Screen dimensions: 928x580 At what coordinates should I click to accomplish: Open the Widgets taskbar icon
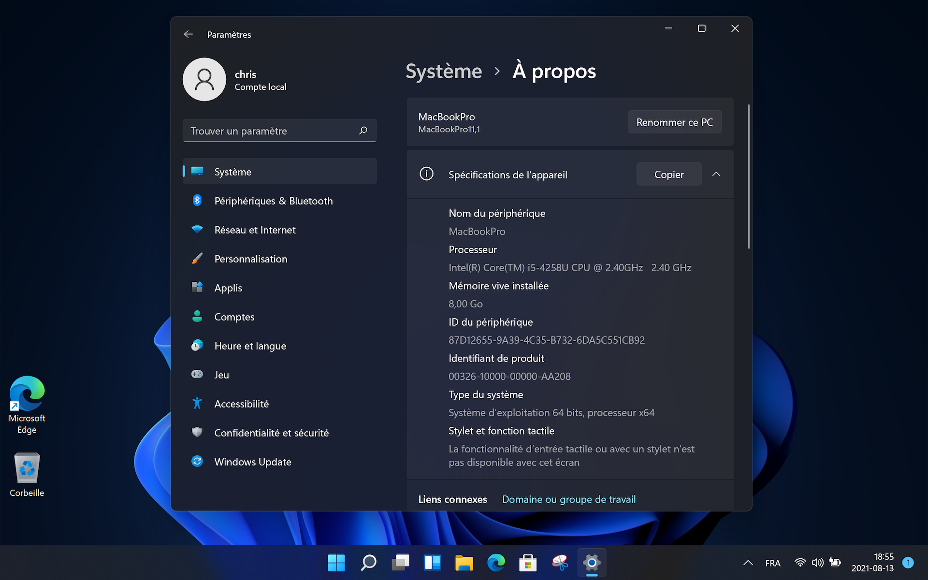[x=432, y=563]
